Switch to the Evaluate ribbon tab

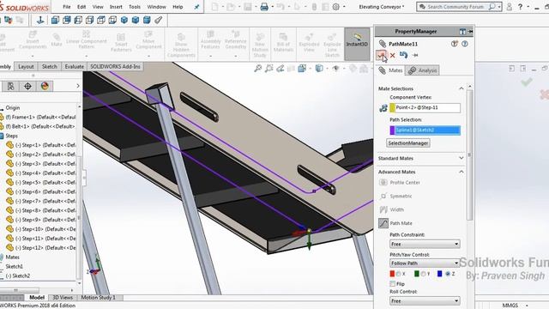pos(75,67)
